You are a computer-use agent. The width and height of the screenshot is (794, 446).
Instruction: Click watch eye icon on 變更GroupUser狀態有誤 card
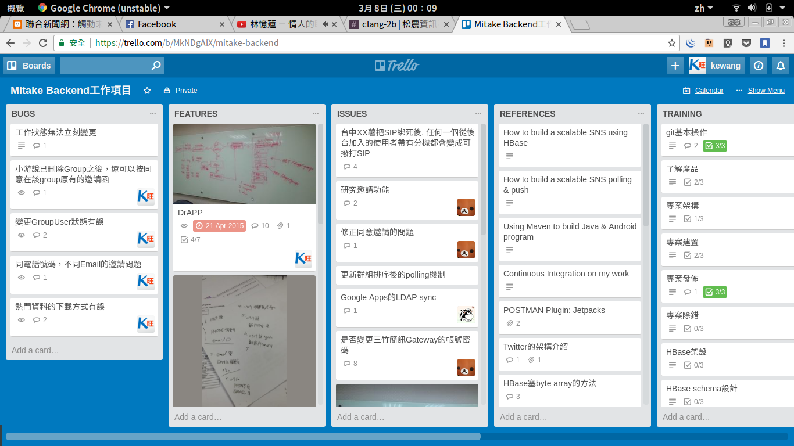pyautogui.click(x=22, y=235)
